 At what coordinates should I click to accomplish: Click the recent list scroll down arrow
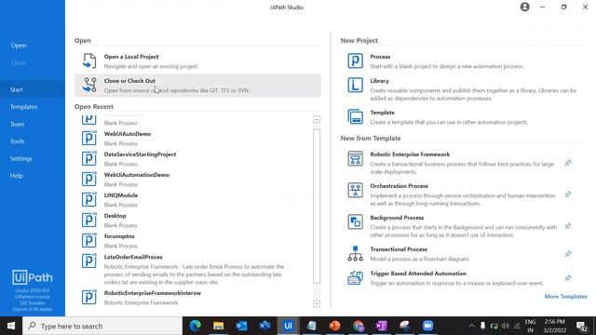tap(317, 303)
